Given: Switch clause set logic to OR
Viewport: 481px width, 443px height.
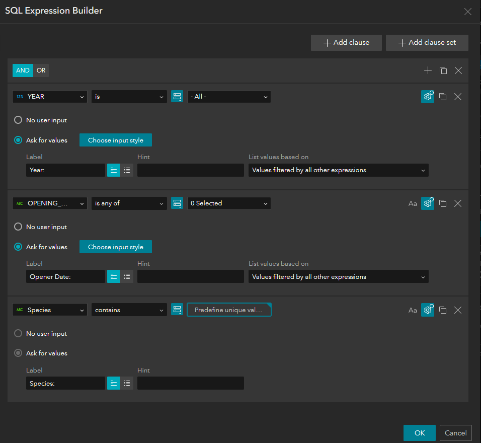Looking at the screenshot, I should 41,70.
